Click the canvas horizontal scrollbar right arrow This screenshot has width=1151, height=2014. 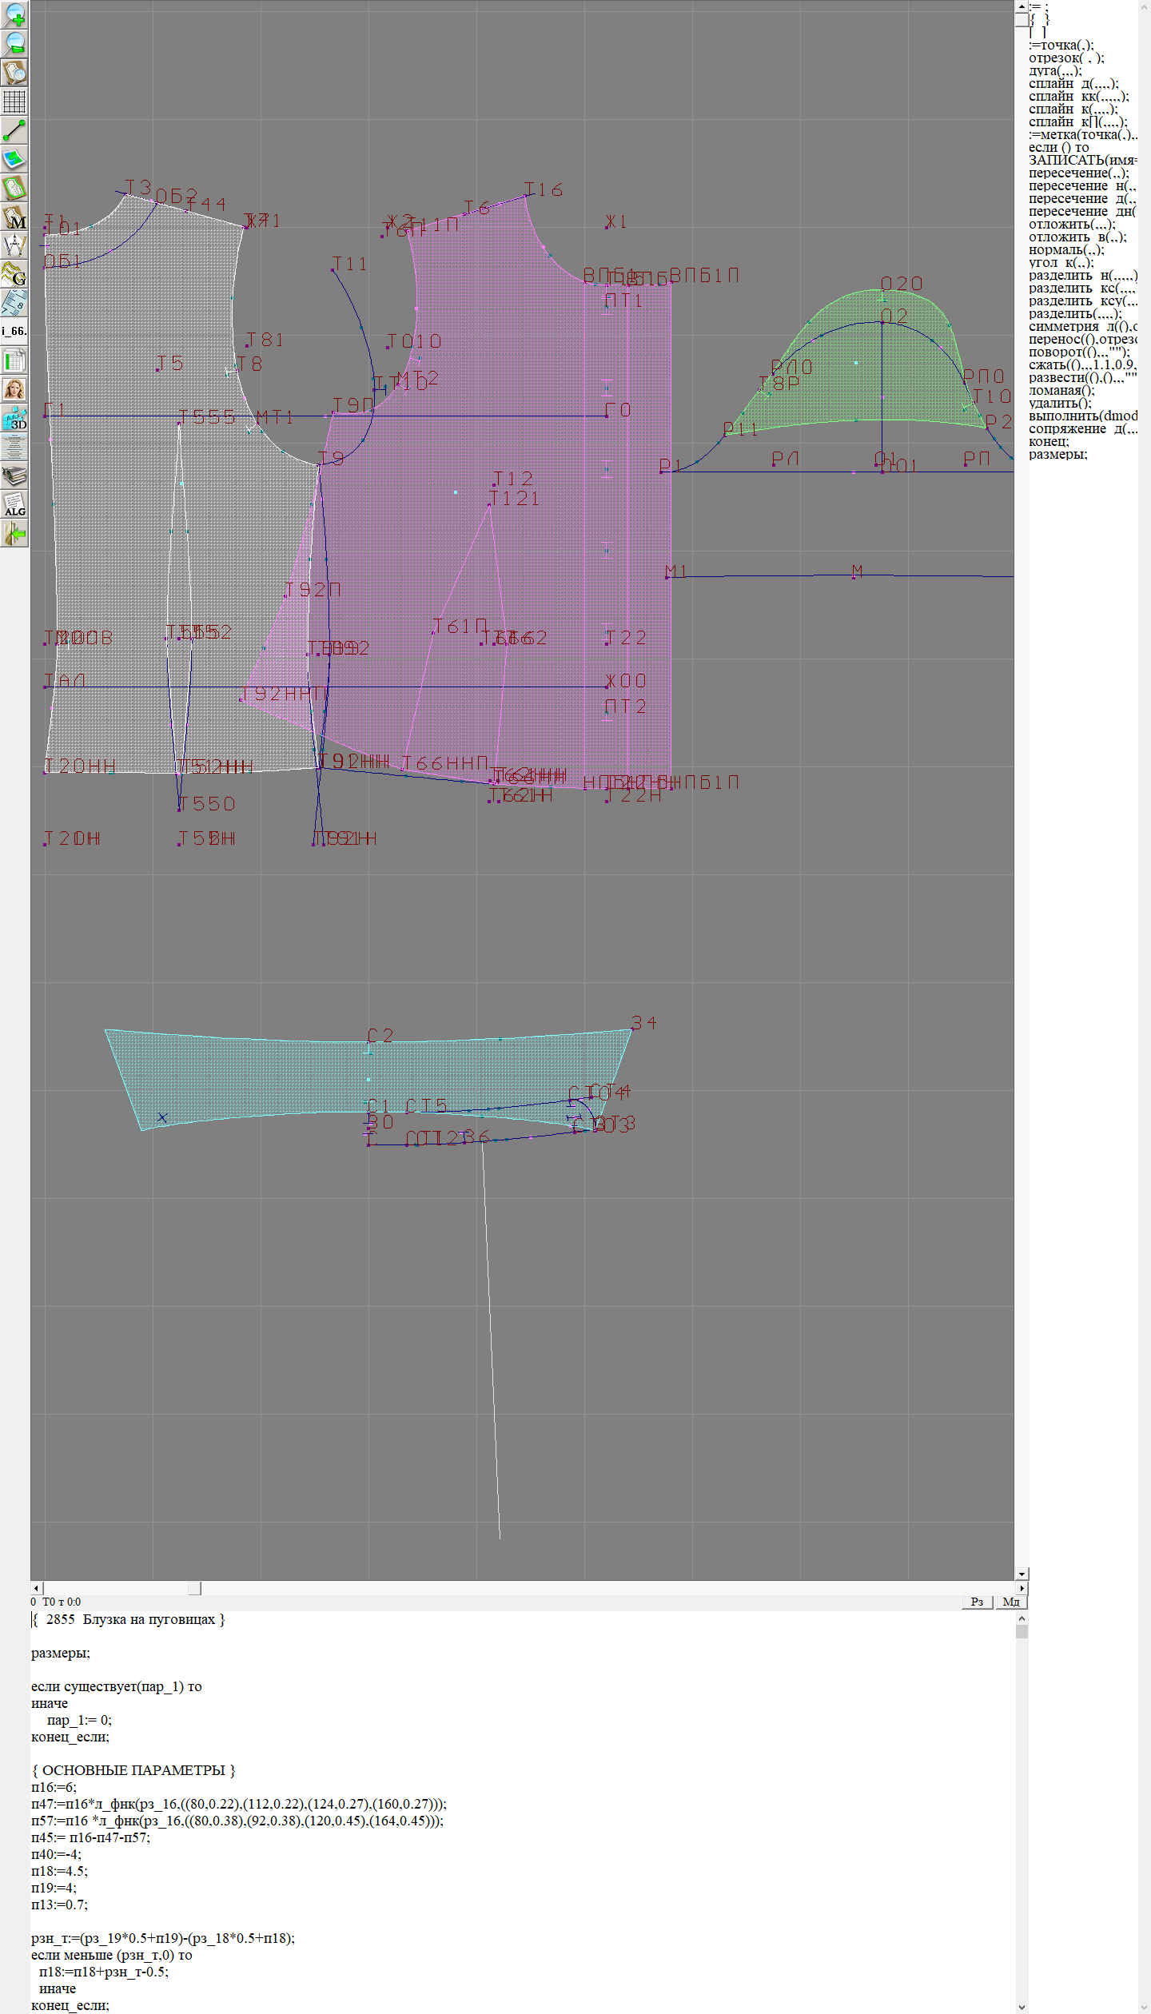(x=1022, y=1588)
